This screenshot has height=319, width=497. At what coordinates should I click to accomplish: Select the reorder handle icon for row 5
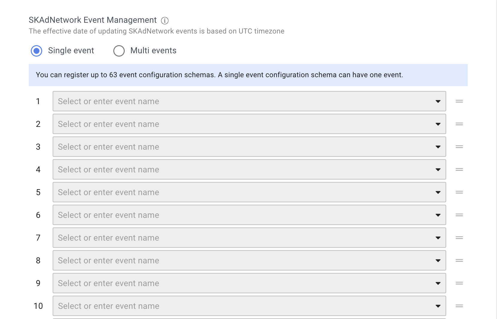click(459, 192)
